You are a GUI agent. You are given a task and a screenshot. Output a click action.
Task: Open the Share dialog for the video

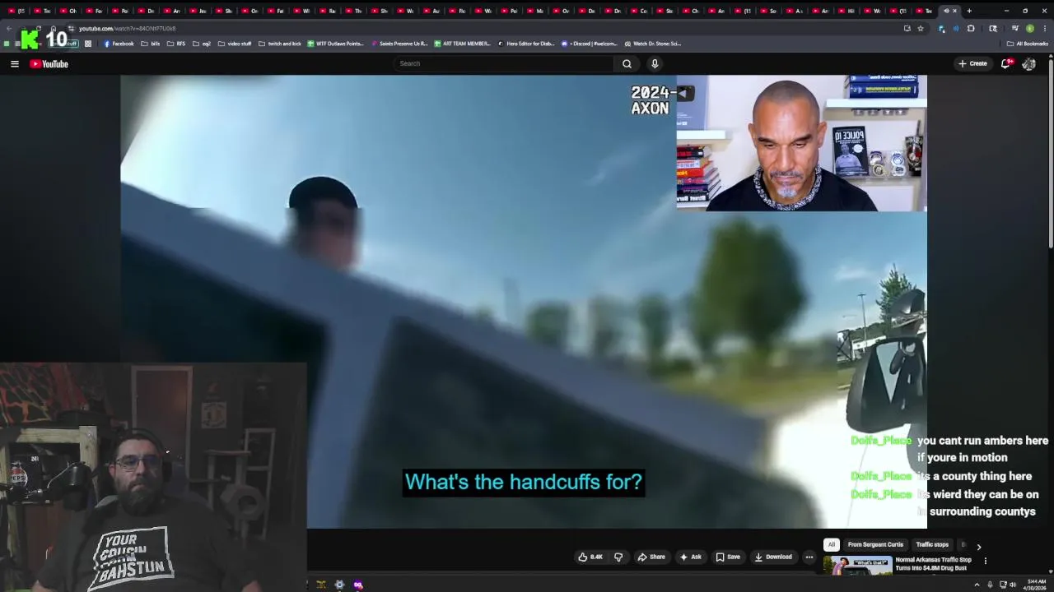651,557
